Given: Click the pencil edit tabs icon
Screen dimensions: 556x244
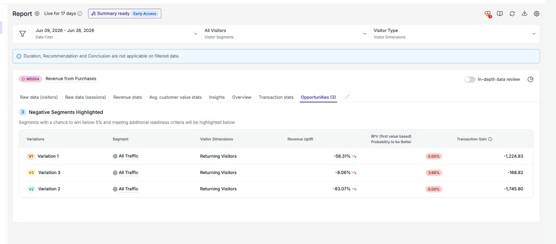Looking at the screenshot, I should tap(347, 97).
